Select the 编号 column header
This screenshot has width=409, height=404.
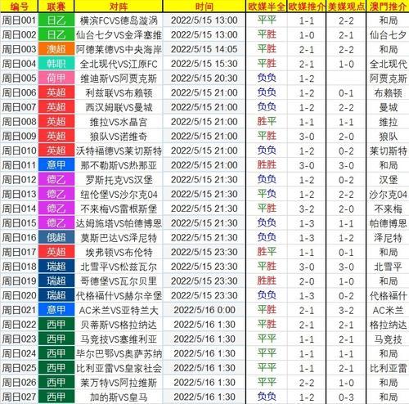point(19,6)
